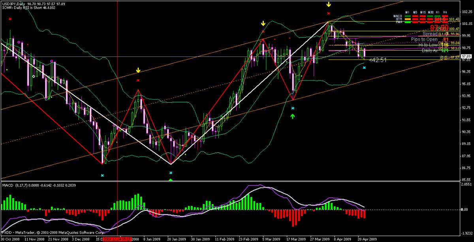The height and width of the screenshot is (242, 474).
Task: Click the green up arrow on the MACD separator bar
Action: (171, 180)
